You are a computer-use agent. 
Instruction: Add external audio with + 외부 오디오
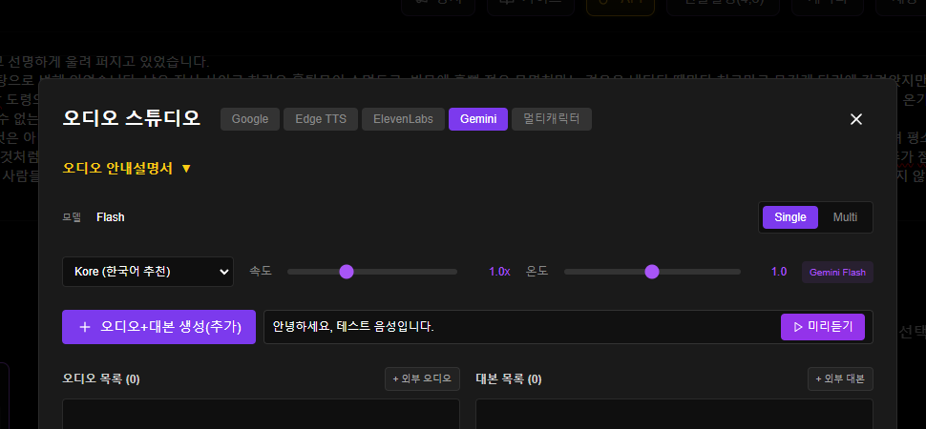(422, 379)
